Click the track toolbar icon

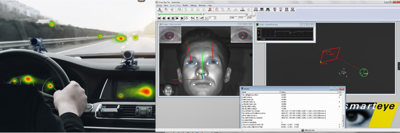click(x=160, y=9)
